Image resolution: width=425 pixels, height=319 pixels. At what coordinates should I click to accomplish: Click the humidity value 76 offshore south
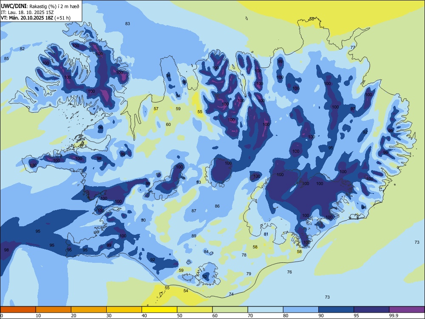(x=289, y=272)
